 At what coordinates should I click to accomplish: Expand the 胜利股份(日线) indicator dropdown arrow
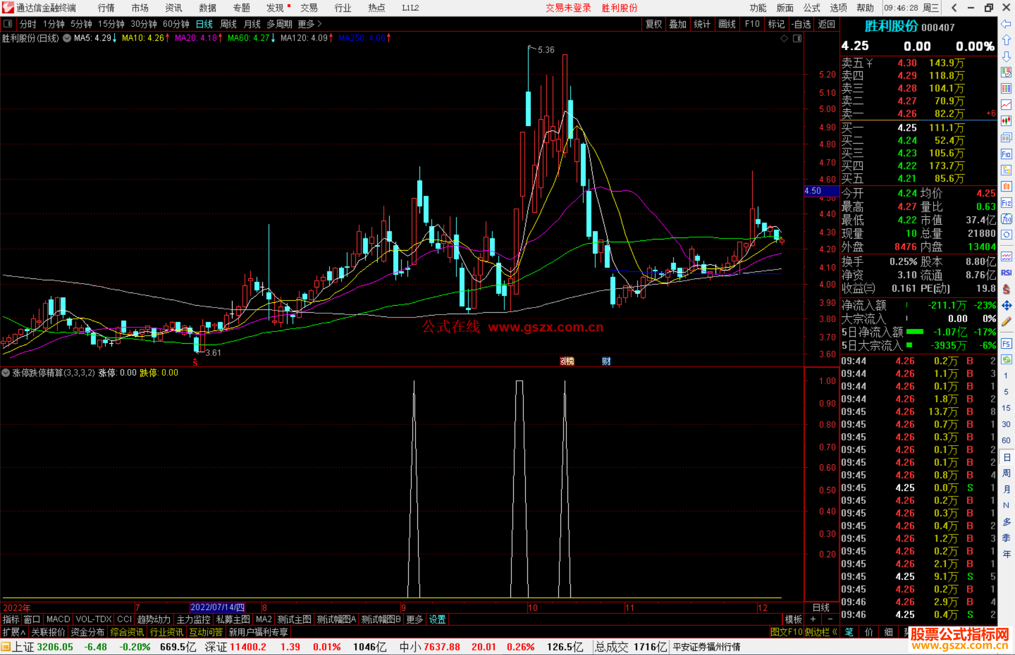point(67,39)
